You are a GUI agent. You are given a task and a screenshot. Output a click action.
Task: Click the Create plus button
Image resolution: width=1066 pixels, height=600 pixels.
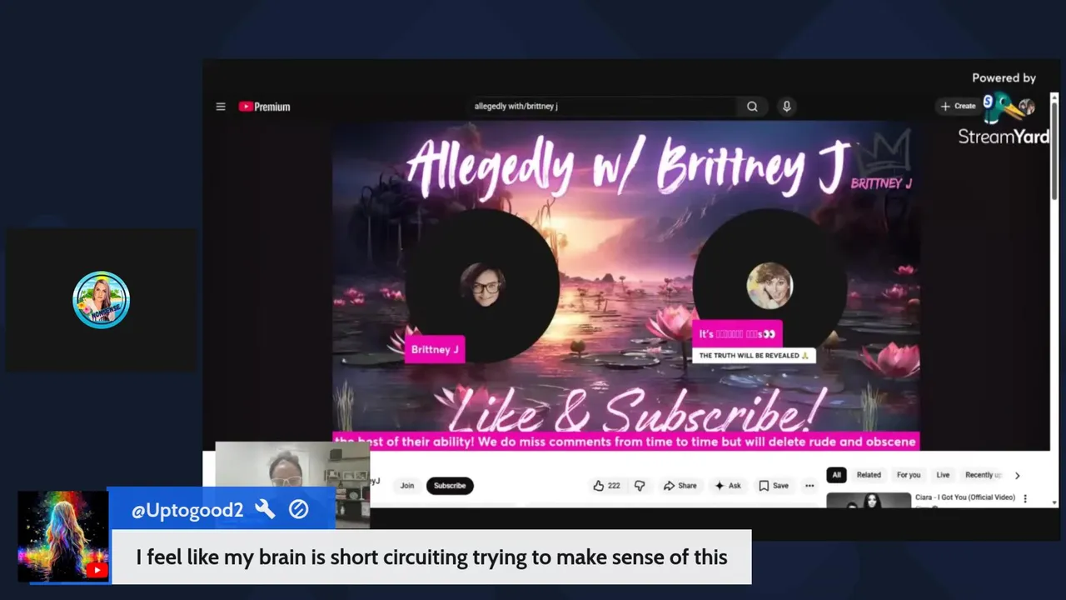(958, 107)
